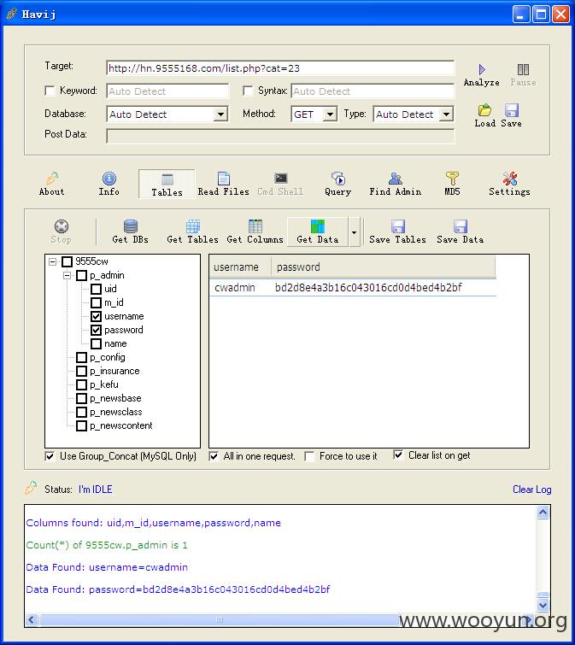Click the Stop icon

pyautogui.click(x=62, y=226)
